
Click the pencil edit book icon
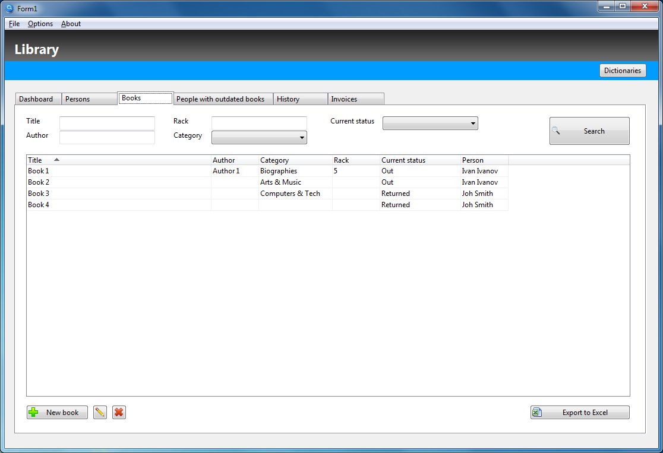[x=100, y=412]
